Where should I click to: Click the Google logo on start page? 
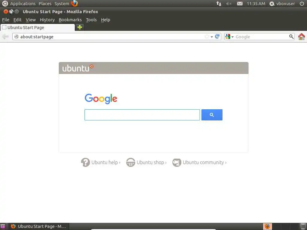click(x=101, y=99)
